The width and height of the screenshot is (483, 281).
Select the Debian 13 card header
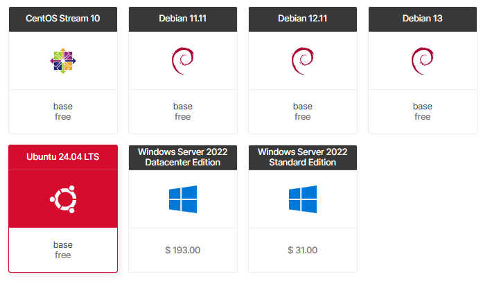pyautogui.click(x=422, y=19)
